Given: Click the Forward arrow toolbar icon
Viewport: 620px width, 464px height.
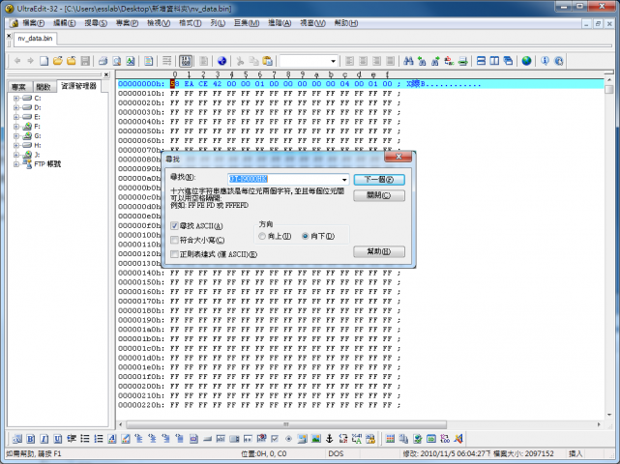Looking at the screenshot, I should coord(30,61).
